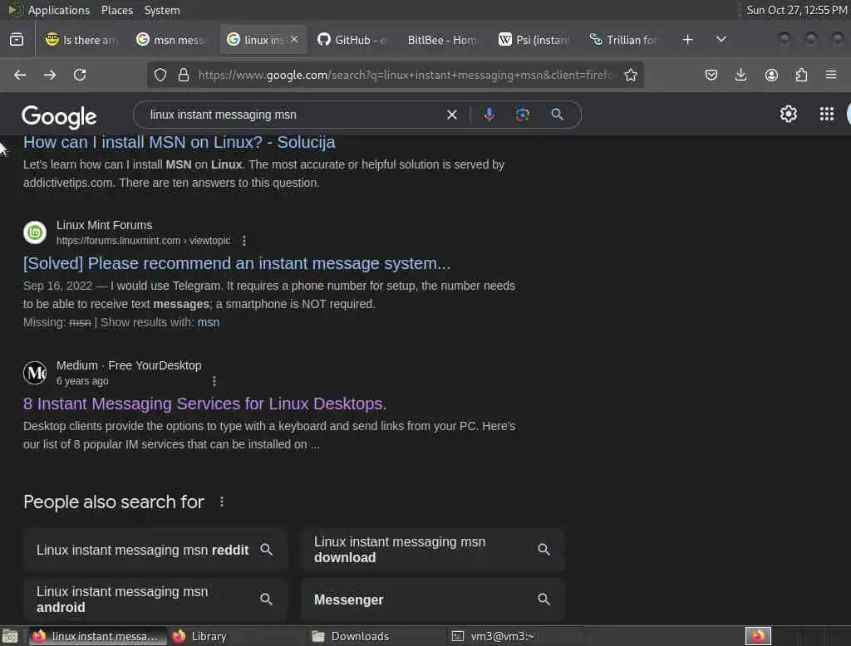Click the Google logo

pos(59,116)
